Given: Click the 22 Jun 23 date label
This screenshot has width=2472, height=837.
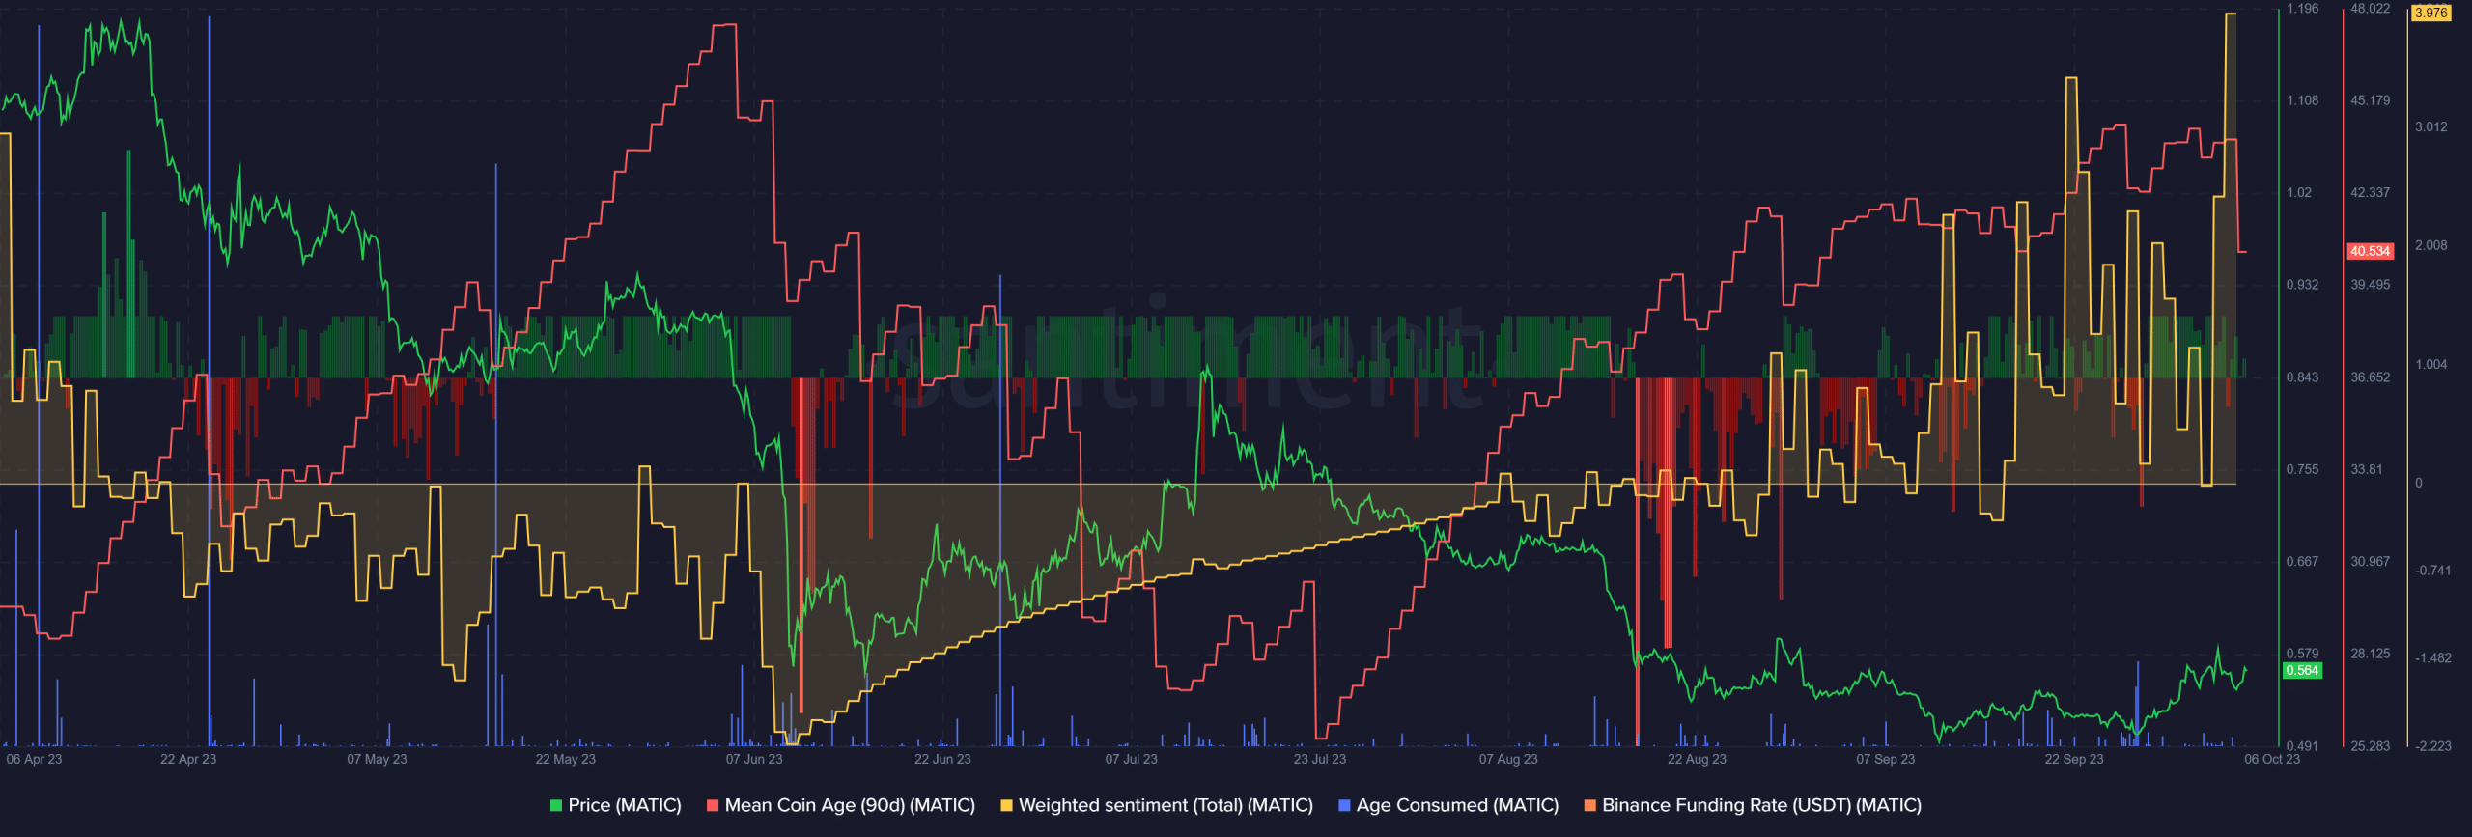Looking at the screenshot, I should pos(942,759).
